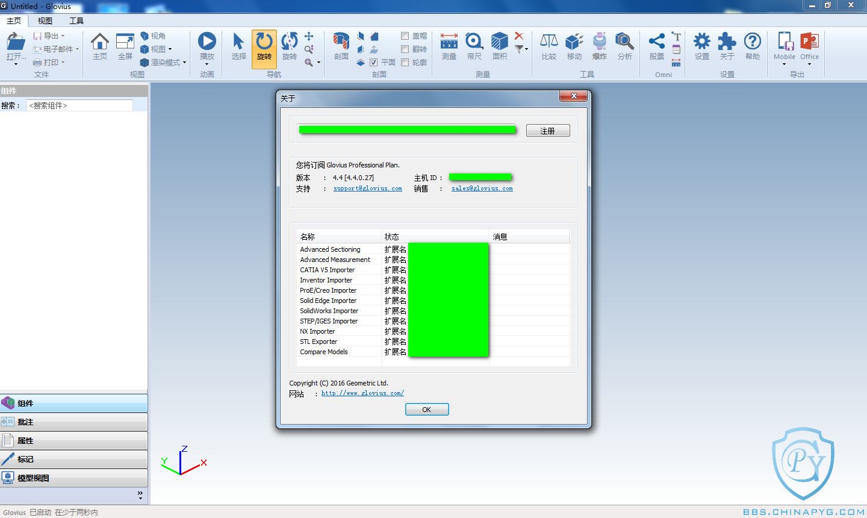Click the 状态 column header

[435, 237]
